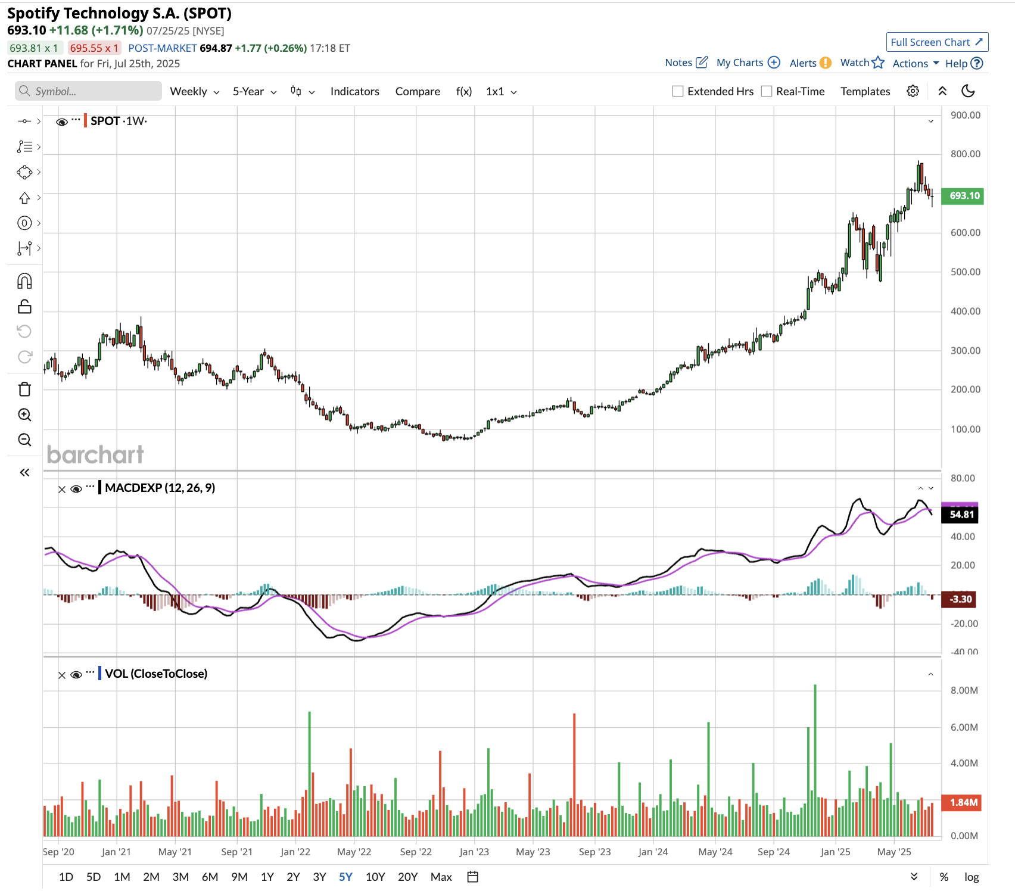Open the Full Screen Chart
The height and width of the screenshot is (891, 1015).
937,42
